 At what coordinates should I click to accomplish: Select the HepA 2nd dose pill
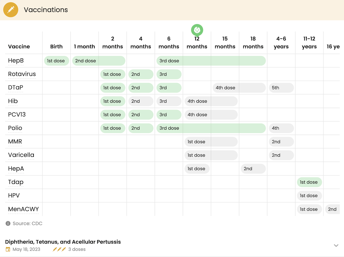(x=253, y=169)
